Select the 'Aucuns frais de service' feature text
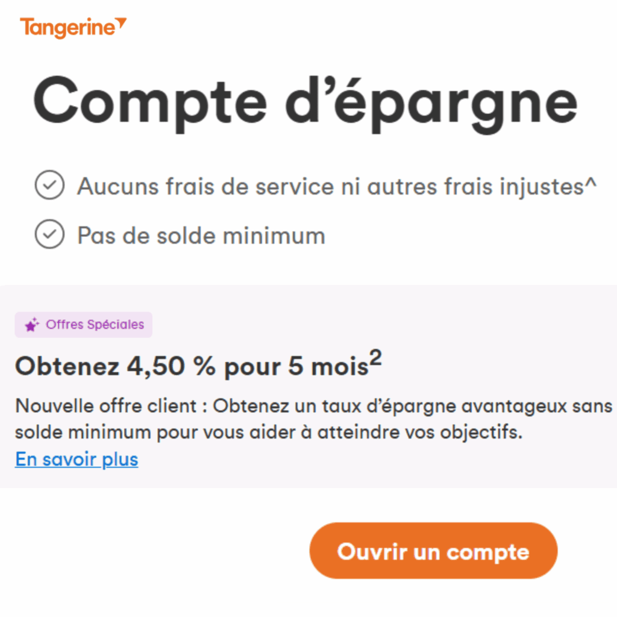The height and width of the screenshot is (617, 617). pos(205,186)
